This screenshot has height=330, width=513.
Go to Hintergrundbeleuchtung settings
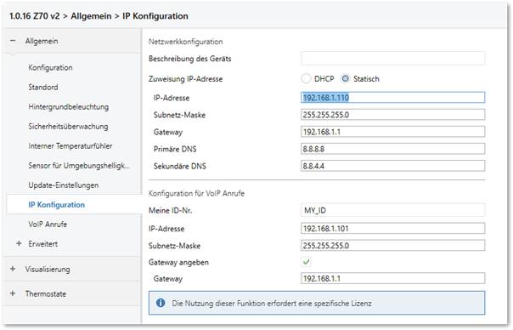(69, 107)
